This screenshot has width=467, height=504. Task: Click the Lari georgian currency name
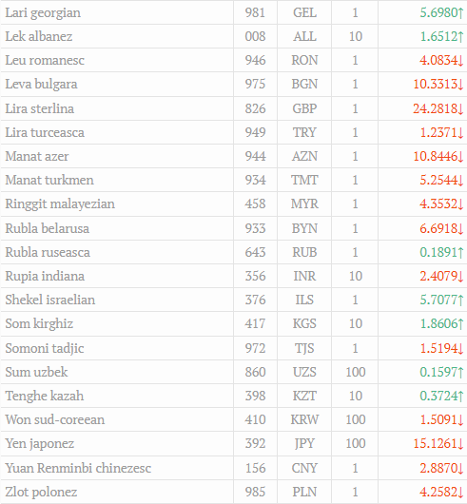43,13
